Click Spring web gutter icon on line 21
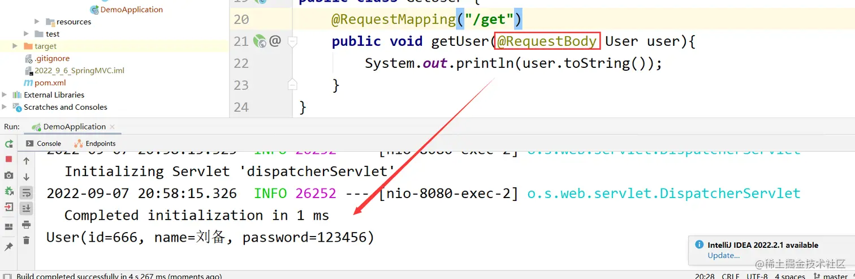 point(260,41)
